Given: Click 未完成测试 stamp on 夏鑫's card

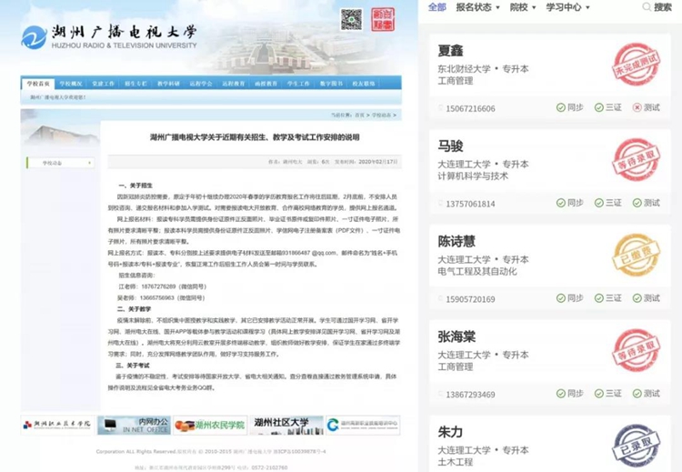Looking at the screenshot, I should (635, 65).
